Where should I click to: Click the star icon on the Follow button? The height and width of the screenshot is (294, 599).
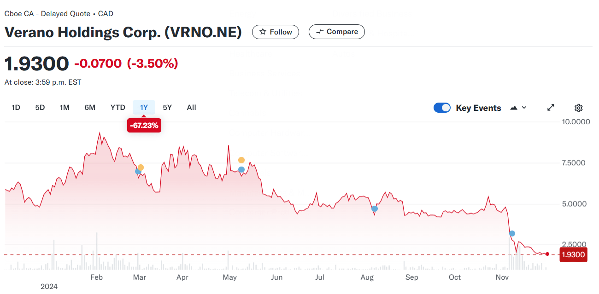click(263, 32)
